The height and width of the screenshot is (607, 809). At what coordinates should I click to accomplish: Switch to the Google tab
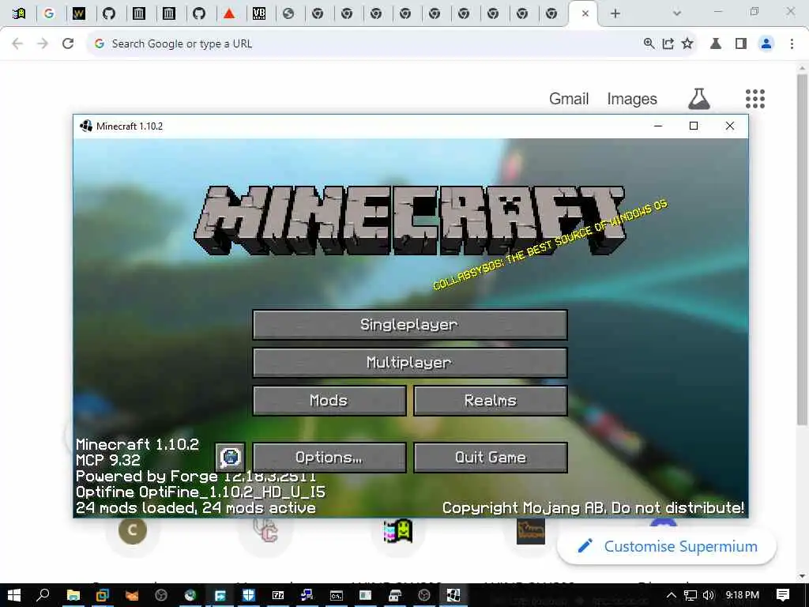pos(49,13)
